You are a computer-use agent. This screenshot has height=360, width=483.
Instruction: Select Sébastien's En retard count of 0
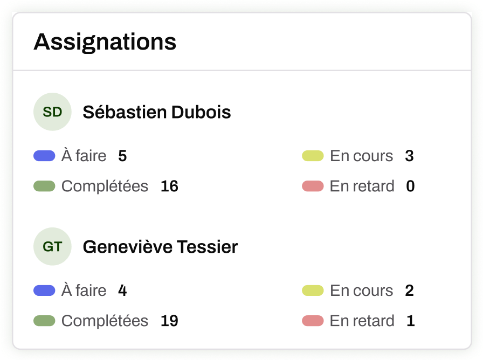tap(410, 186)
